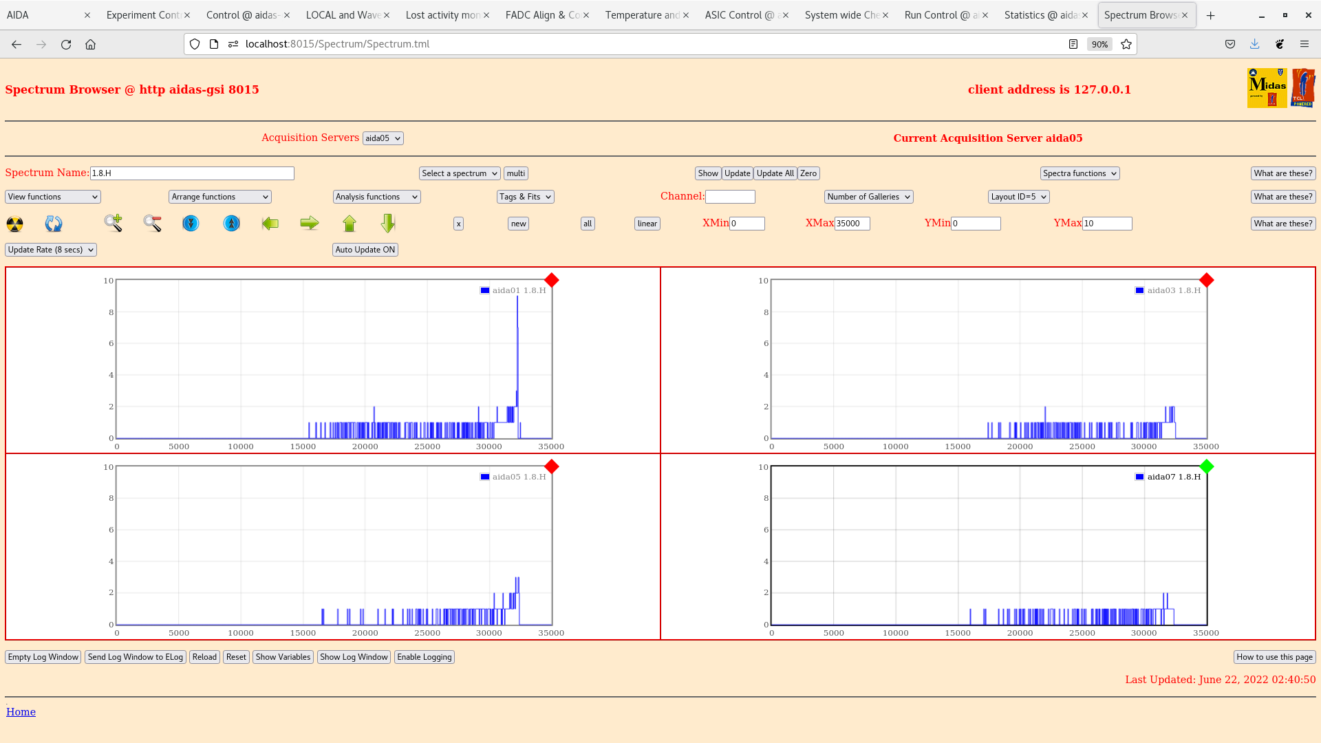Viewport: 1321px width, 743px height.
Task: Click the Send Log Window to ELog button
Action: (x=136, y=657)
